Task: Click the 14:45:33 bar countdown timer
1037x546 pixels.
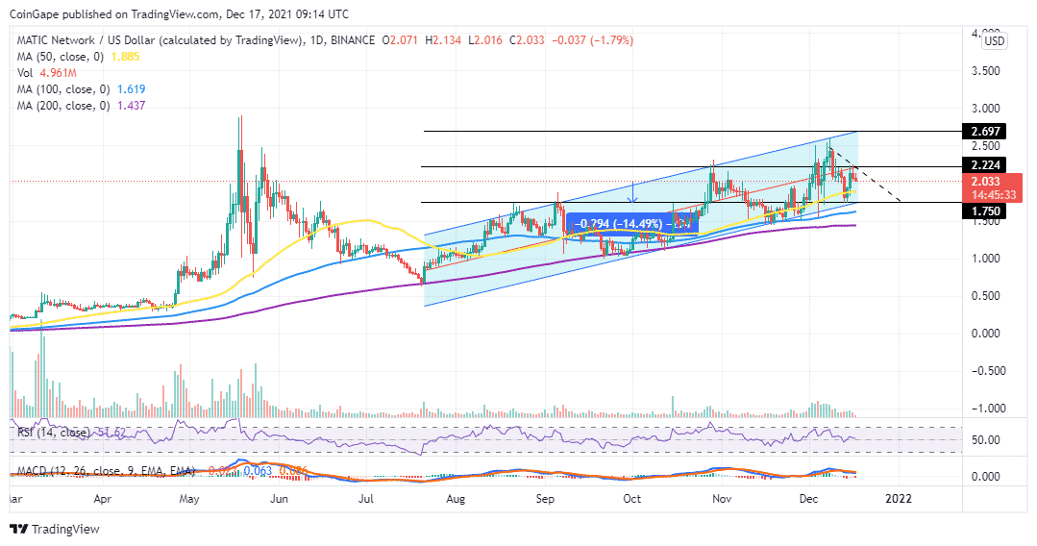Action: (x=993, y=195)
